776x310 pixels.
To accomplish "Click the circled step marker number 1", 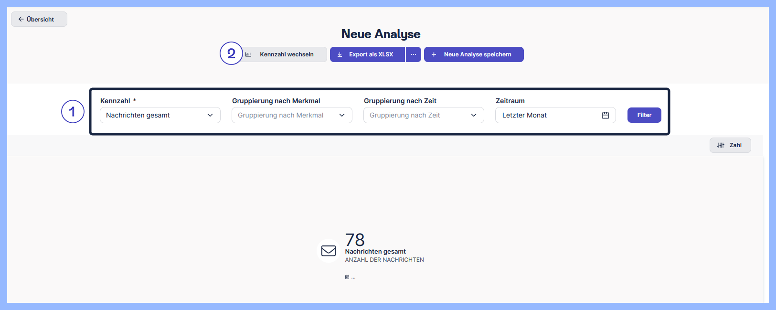I will coord(73,111).
